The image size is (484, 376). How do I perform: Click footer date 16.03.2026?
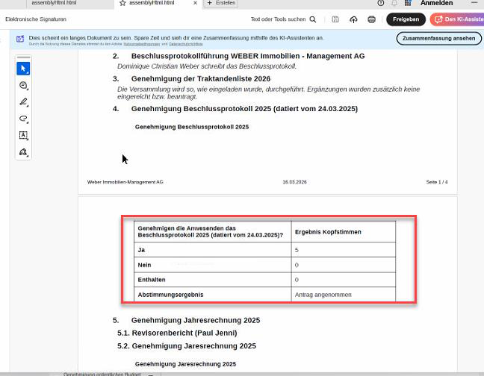click(294, 182)
